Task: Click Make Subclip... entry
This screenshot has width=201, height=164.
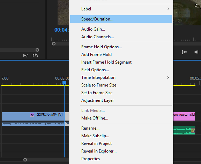Action: pos(121,136)
